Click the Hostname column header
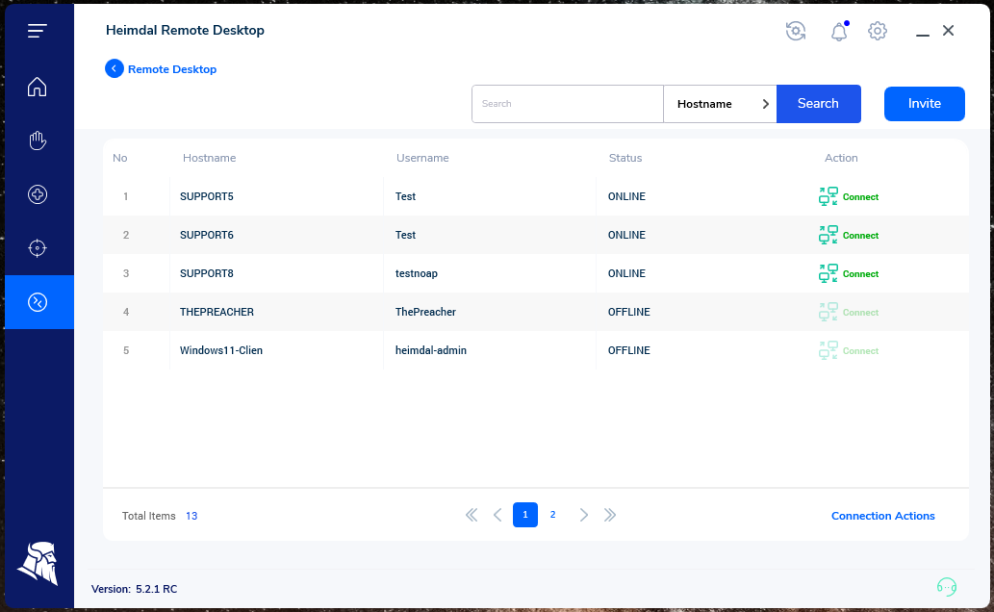Image resolution: width=994 pixels, height=612 pixels. 209,158
